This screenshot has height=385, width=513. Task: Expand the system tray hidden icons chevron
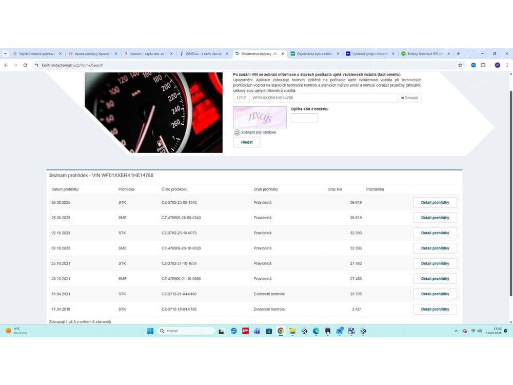point(456,331)
